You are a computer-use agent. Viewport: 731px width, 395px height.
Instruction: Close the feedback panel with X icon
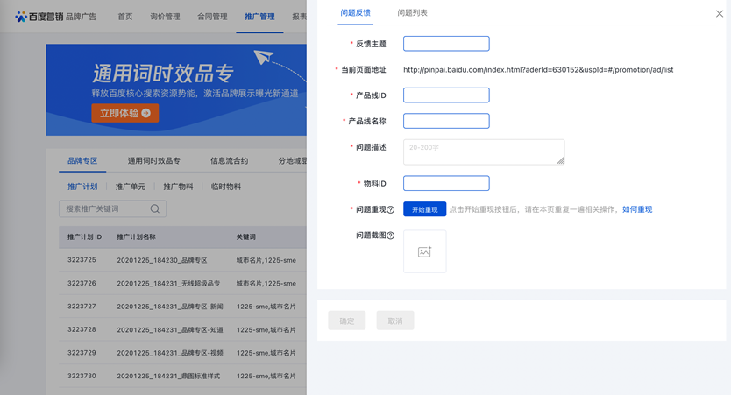720,14
